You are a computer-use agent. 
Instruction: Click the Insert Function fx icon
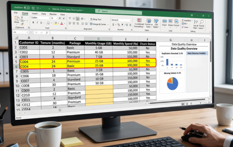click(x=47, y=33)
